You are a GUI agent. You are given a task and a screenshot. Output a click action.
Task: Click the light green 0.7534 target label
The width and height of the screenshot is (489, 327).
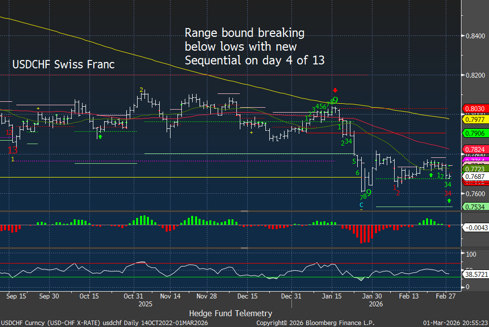[475, 207]
